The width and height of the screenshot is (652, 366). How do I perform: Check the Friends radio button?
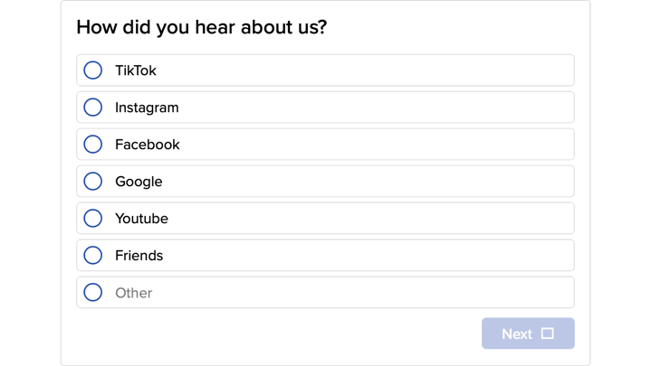(x=92, y=256)
